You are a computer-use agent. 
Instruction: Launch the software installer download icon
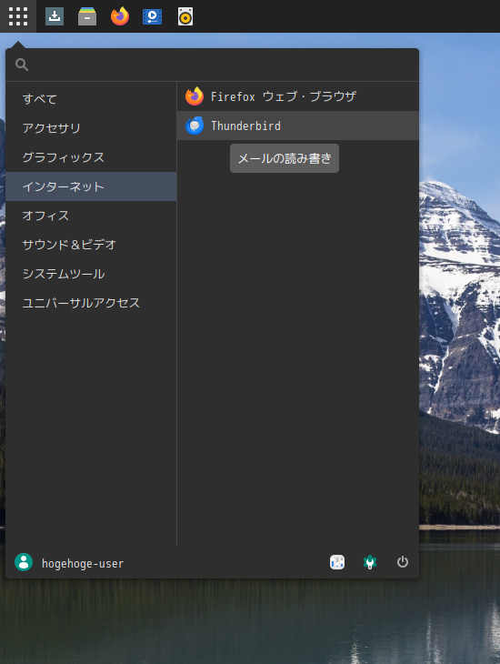click(x=55, y=16)
